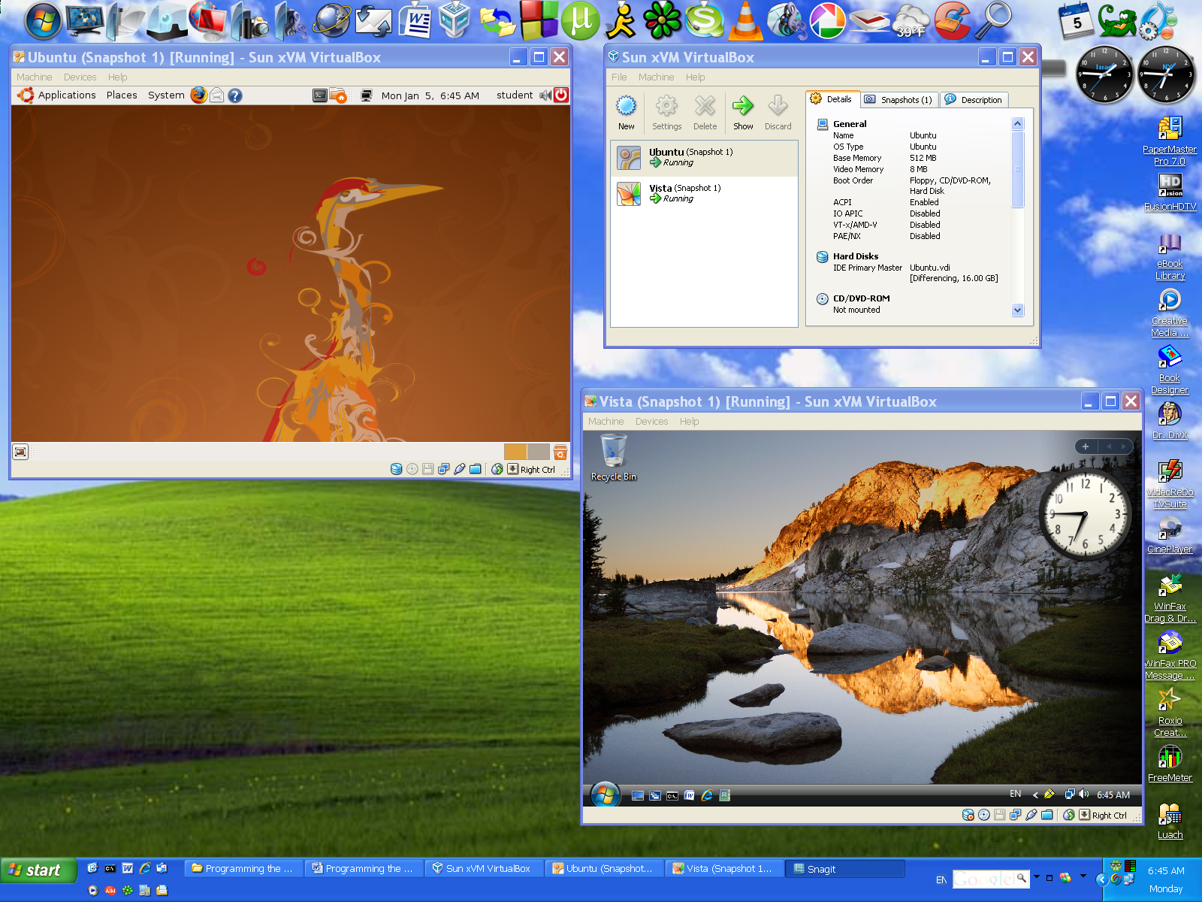The height and width of the screenshot is (902, 1202).
Task: Open the Ubuntu Applications menu
Action: (x=67, y=95)
